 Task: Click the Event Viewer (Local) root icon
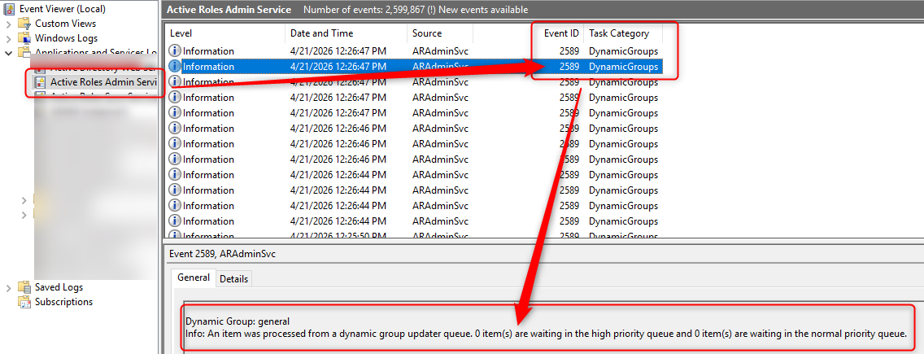point(10,9)
